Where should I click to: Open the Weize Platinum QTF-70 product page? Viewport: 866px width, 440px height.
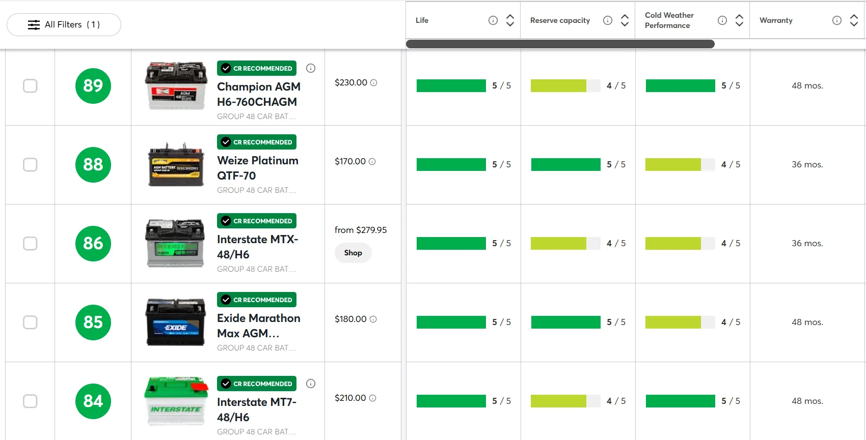point(258,168)
